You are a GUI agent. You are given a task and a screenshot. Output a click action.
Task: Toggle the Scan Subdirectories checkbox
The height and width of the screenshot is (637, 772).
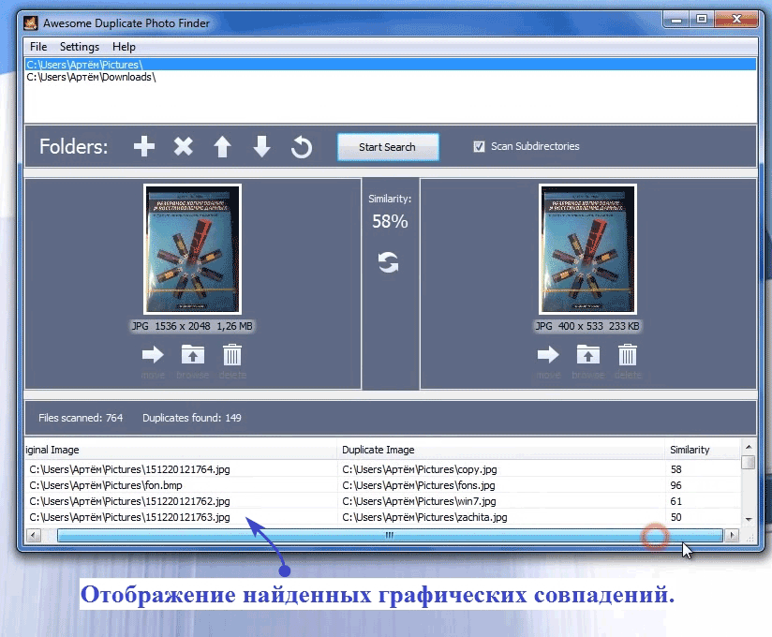pos(480,147)
